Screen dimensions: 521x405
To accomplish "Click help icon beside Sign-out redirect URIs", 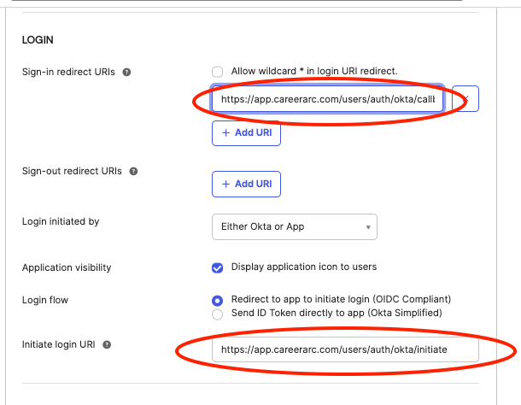I will [132, 171].
